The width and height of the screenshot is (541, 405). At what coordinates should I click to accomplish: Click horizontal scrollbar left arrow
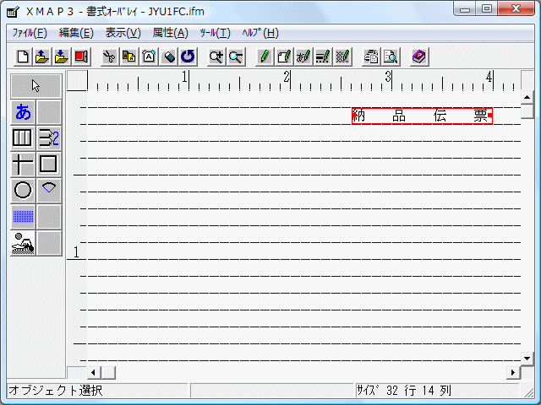[93, 373]
